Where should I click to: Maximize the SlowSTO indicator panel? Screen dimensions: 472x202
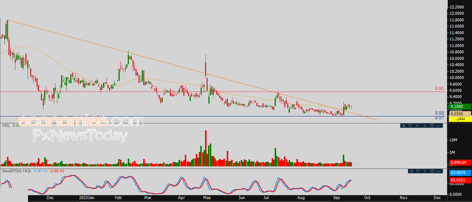(418, 171)
